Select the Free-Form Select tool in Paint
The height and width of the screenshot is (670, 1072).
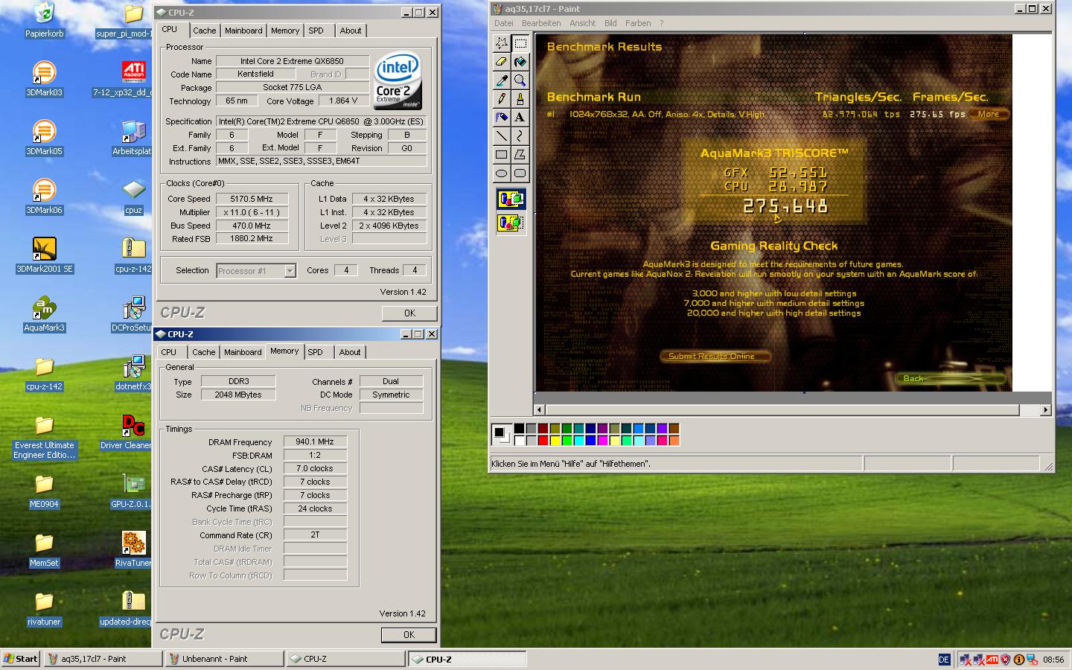pyautogui.click(x=502, y=43)
